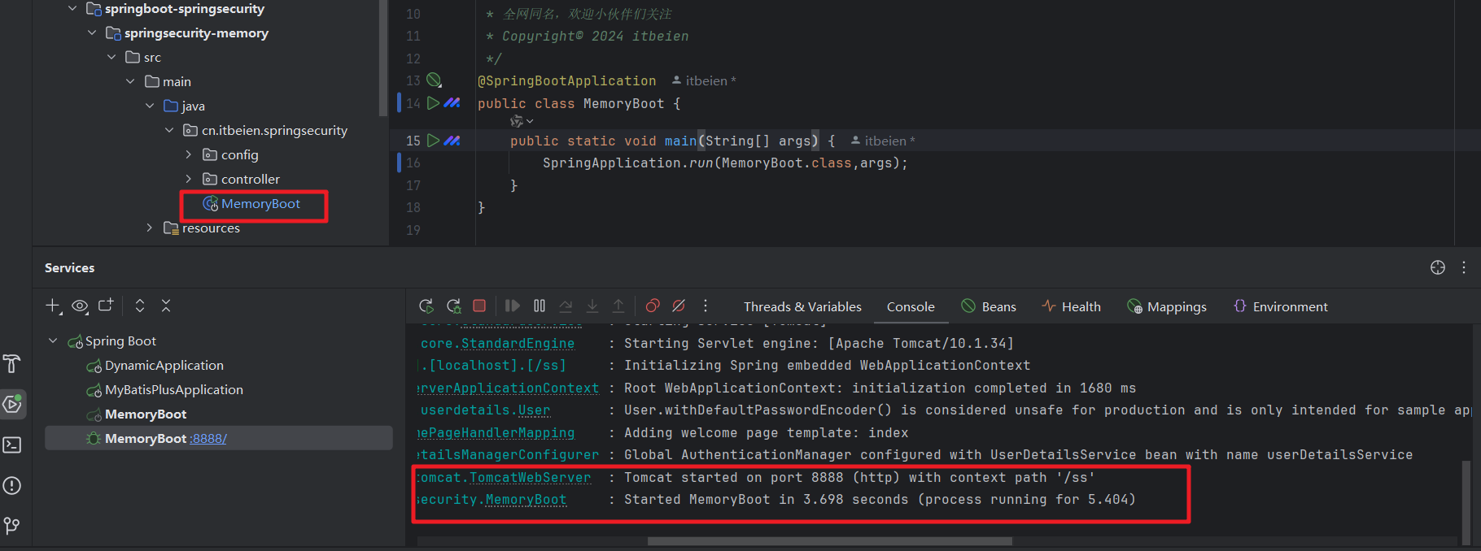Collapse springboot-springsecurity project node
Viewport: 1481px width, 551px height.
[x=72, y=8]
